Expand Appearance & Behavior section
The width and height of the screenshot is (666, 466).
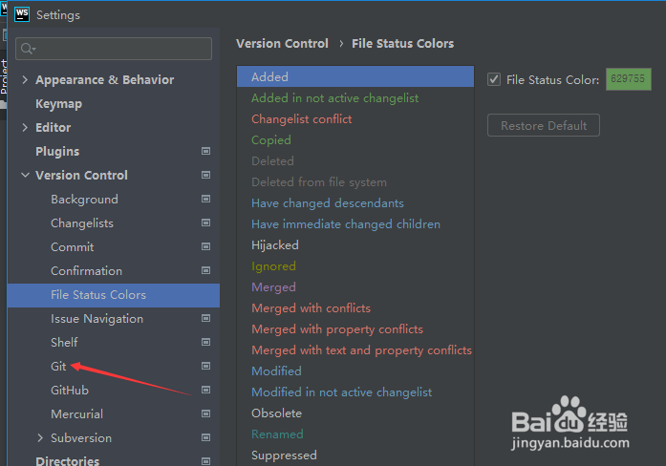(x=25, y=80)
